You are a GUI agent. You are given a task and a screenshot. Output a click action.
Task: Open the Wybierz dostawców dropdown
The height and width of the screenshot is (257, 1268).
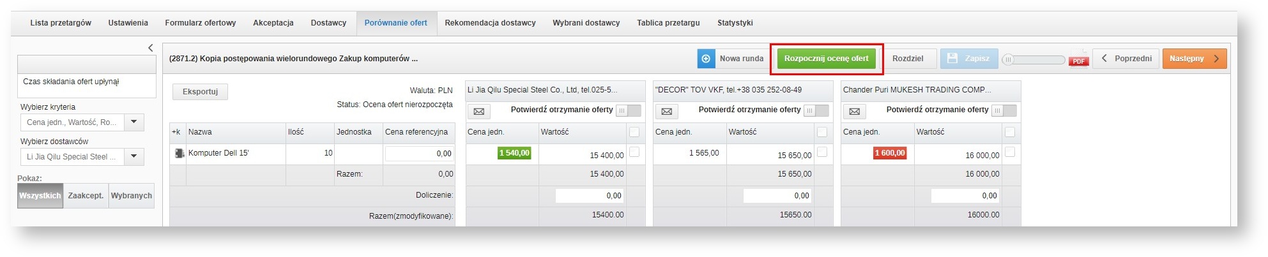pyautogui.click(x=134, y=156)
